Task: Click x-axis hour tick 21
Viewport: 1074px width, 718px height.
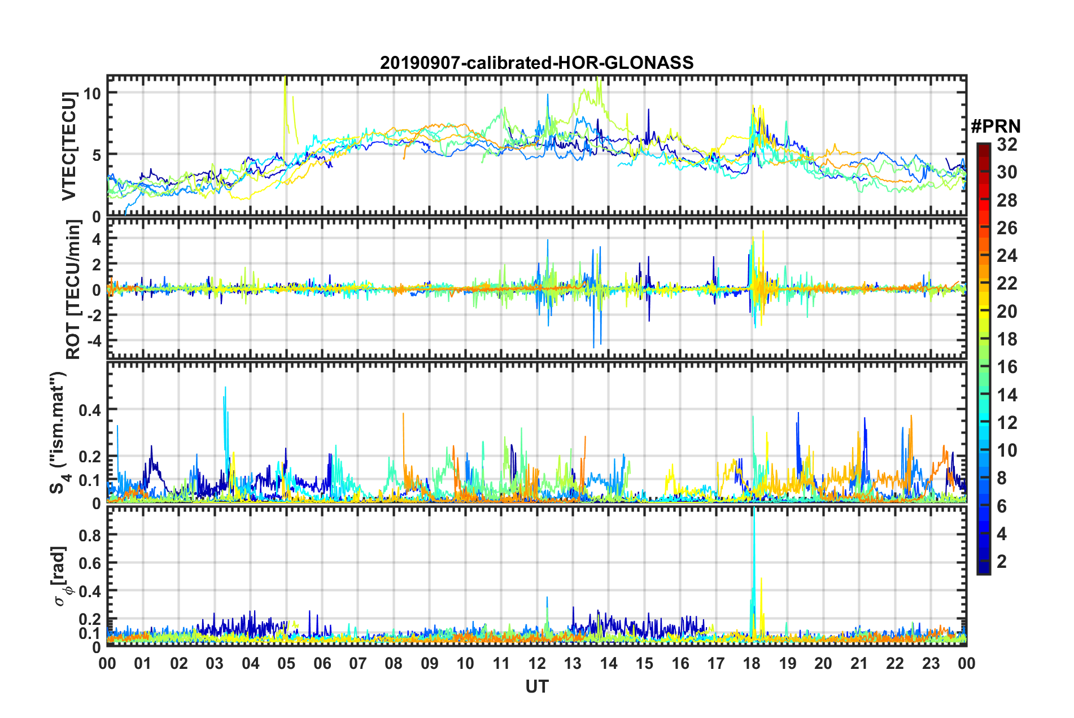Action: tap(859, 663)
